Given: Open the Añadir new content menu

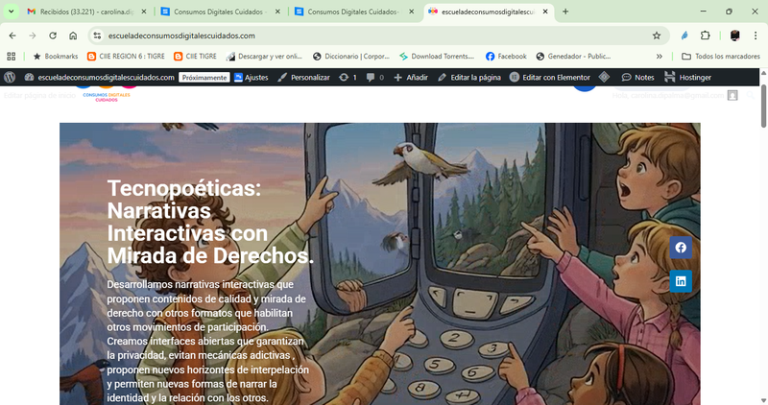Looking at the screenshot, I should coord(411,77).
